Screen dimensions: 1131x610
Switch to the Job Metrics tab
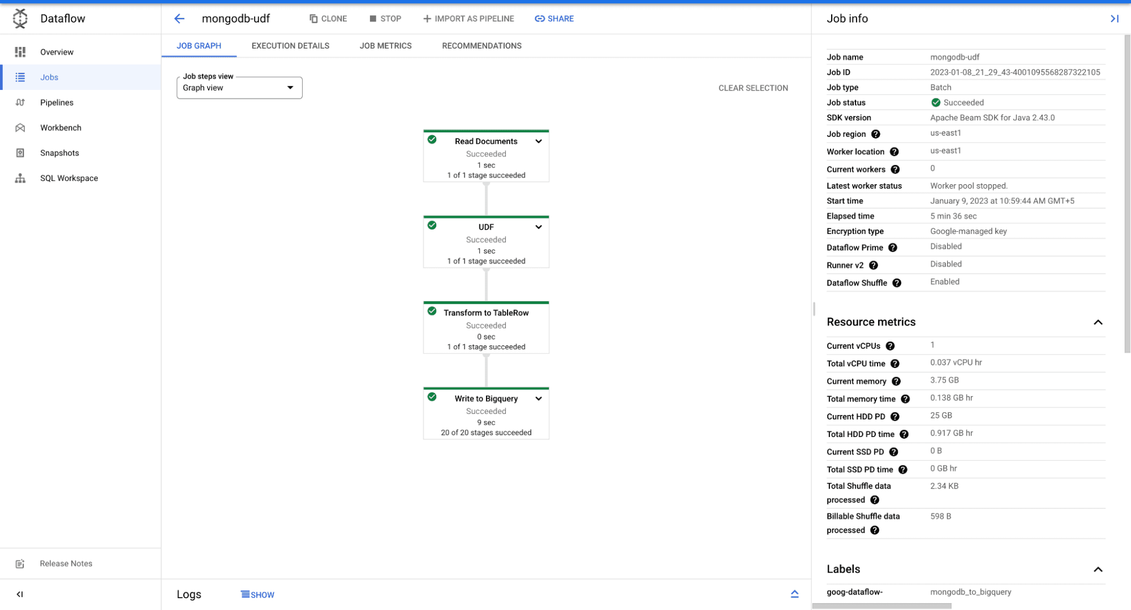click(x=385, y=46)
